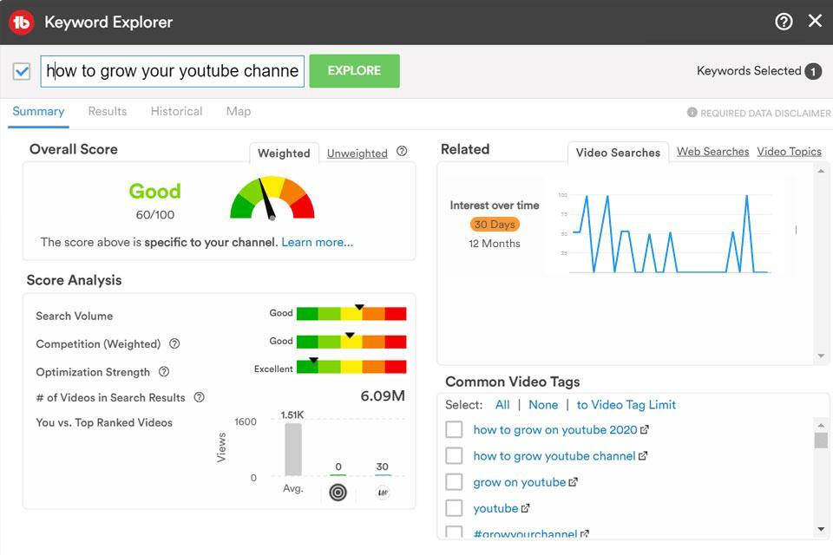The image size is (833, 555).
Task: Click the Search Volume color bar
Action: click(351, 313)
